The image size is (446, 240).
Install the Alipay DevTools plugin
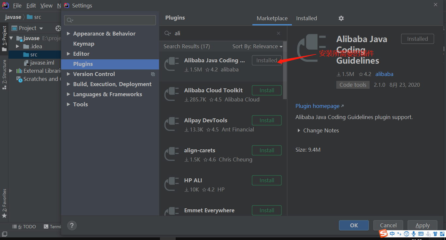(267, 120)
